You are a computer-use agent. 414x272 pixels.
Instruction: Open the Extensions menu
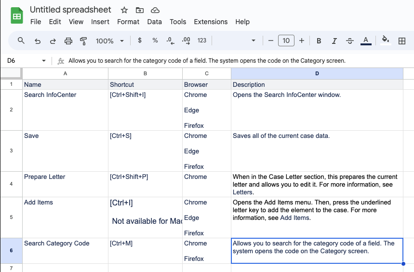[211, 22]
